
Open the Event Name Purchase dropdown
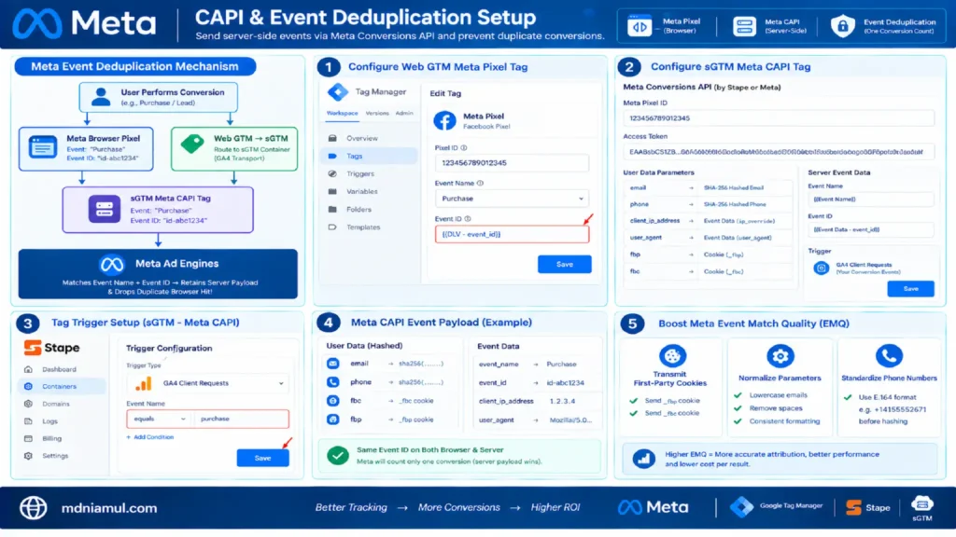pos(512,199)
